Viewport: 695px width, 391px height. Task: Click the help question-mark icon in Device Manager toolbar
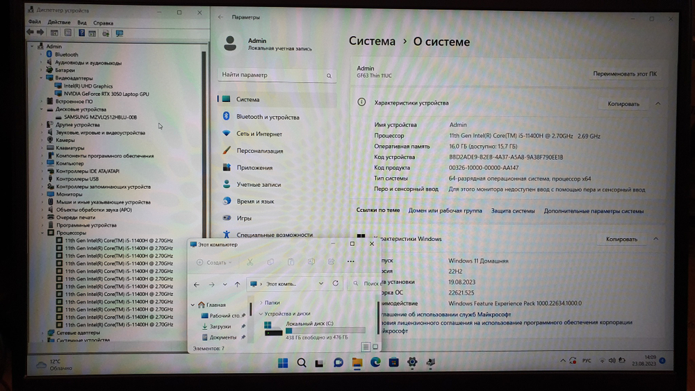[81, 33]
